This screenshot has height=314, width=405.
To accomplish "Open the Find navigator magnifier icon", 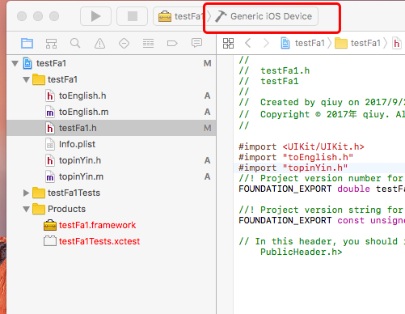I will [75, 43].
